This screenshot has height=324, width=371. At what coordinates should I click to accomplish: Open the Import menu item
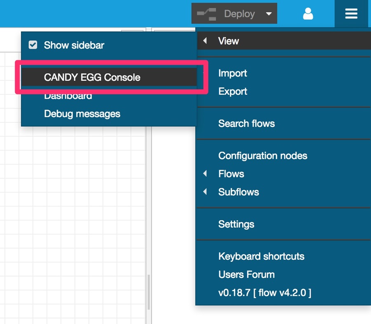tap(284, 73)
